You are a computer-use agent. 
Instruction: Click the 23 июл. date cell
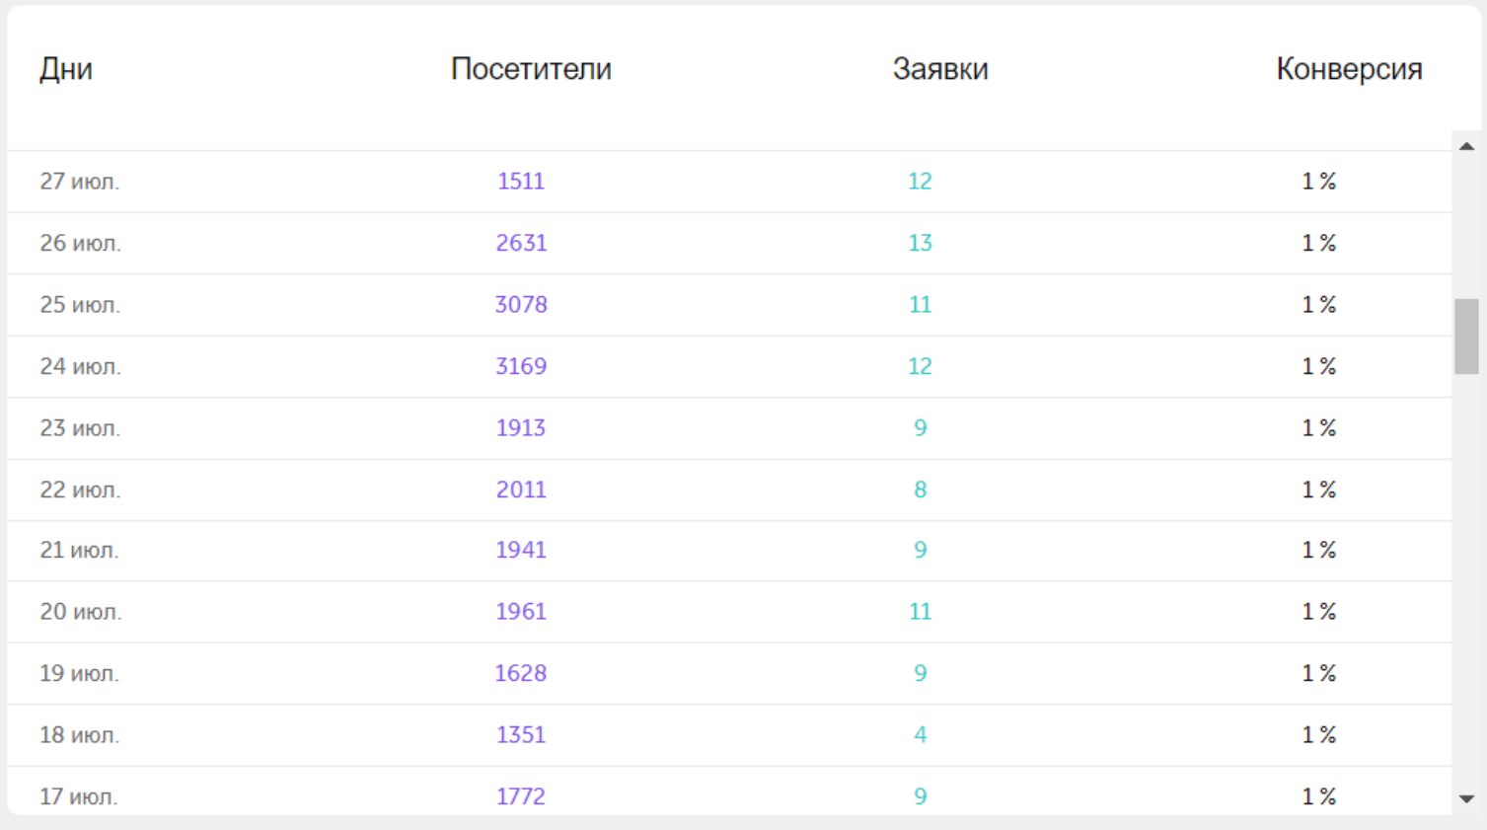coord(80,428)
